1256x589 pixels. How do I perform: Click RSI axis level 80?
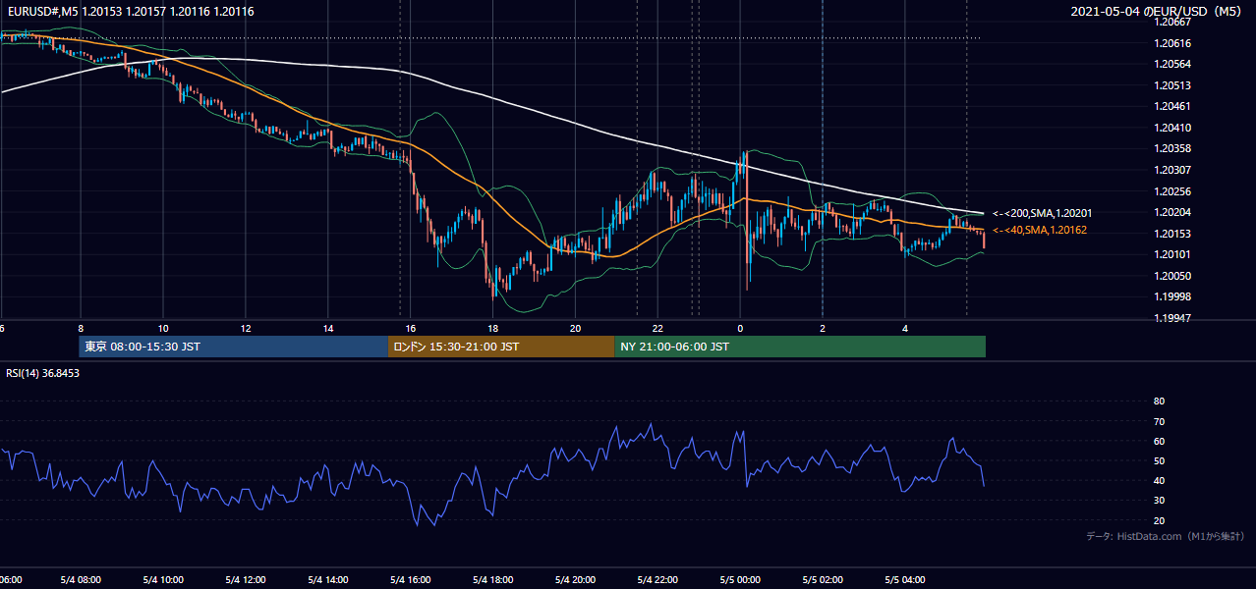tap(1159, 402)
